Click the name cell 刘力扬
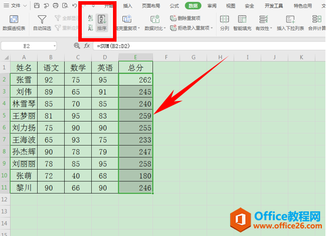Viewport: 326px width, 236px height. click(24, 128)
